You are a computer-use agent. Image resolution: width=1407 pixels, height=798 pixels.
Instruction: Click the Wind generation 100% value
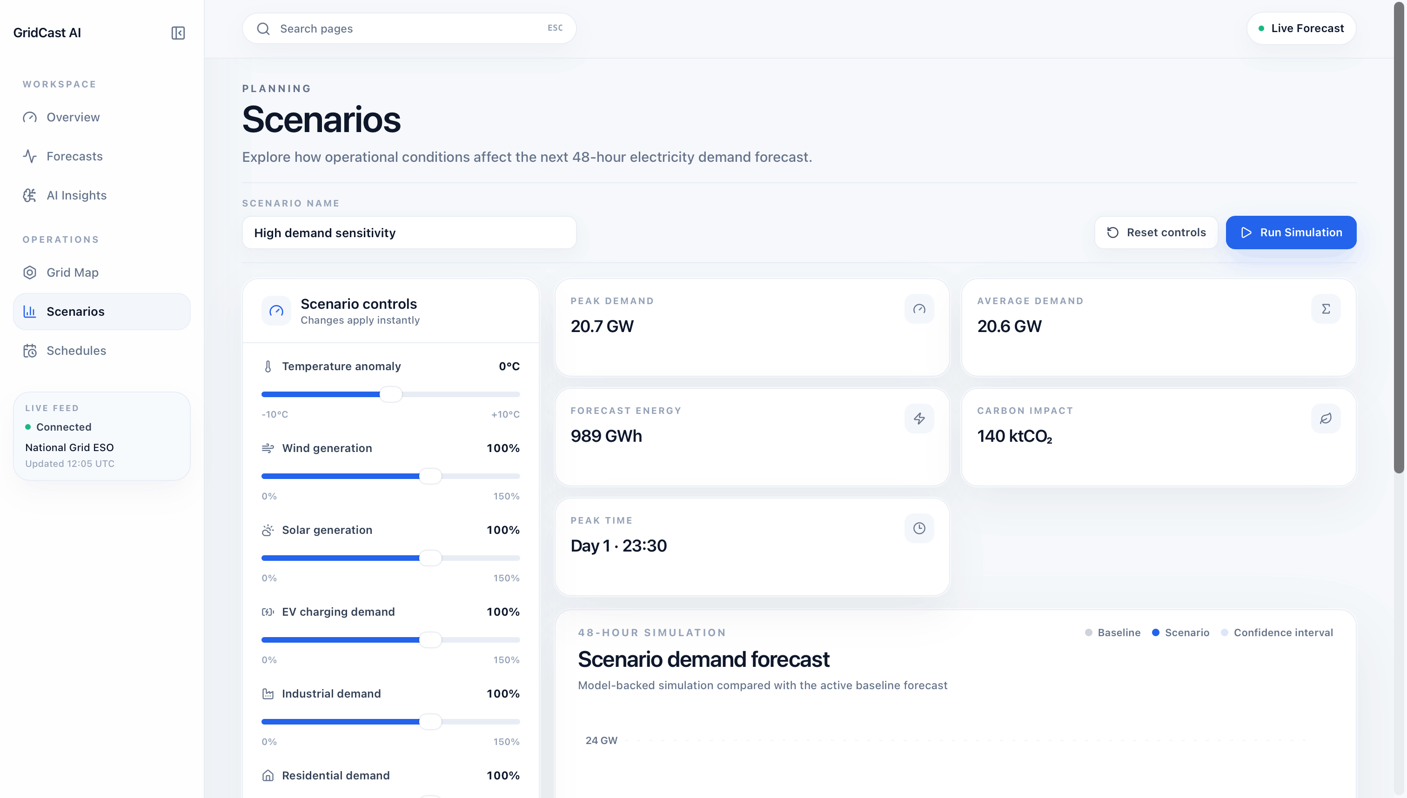tap(503, 448)
